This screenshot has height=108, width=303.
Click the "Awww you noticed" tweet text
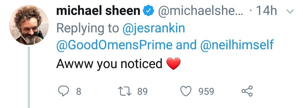(109, 64)
